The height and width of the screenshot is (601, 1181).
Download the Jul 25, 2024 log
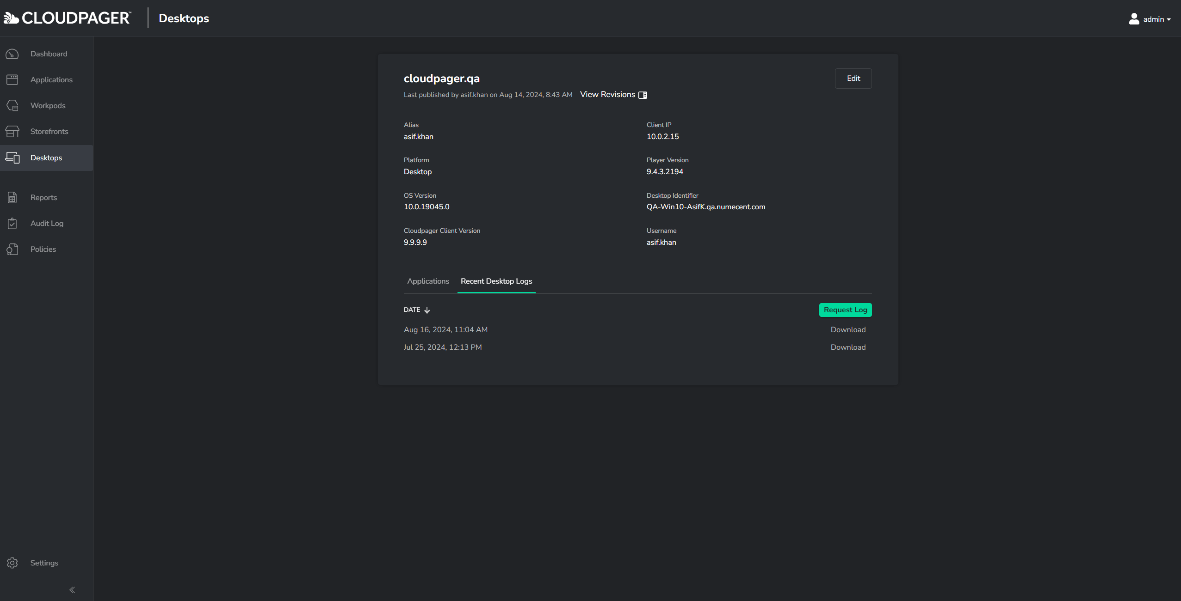(848, 347)
